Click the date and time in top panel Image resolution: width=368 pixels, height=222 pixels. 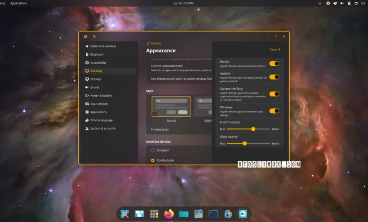point(184,3)
